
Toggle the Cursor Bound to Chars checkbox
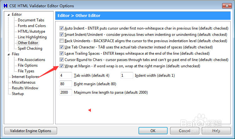coord(61,60)
